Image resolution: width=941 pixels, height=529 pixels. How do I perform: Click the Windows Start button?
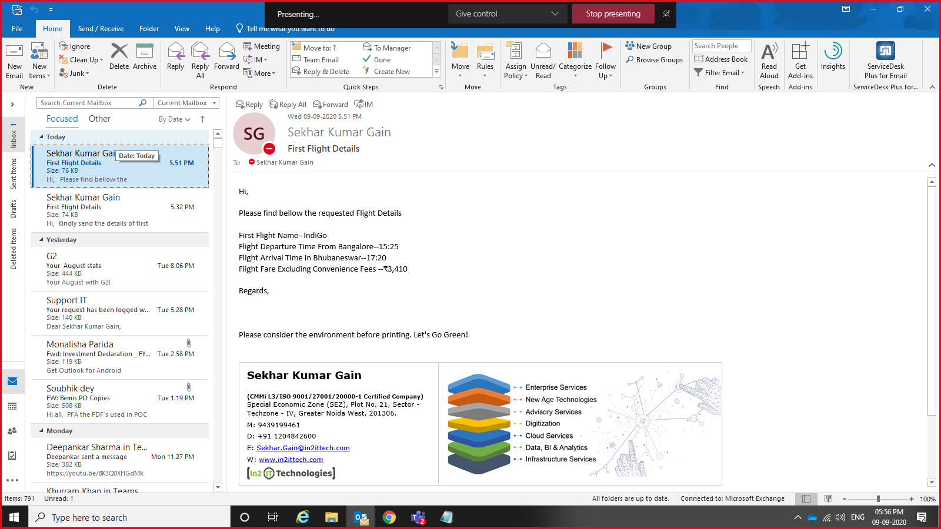click(14, 517)
